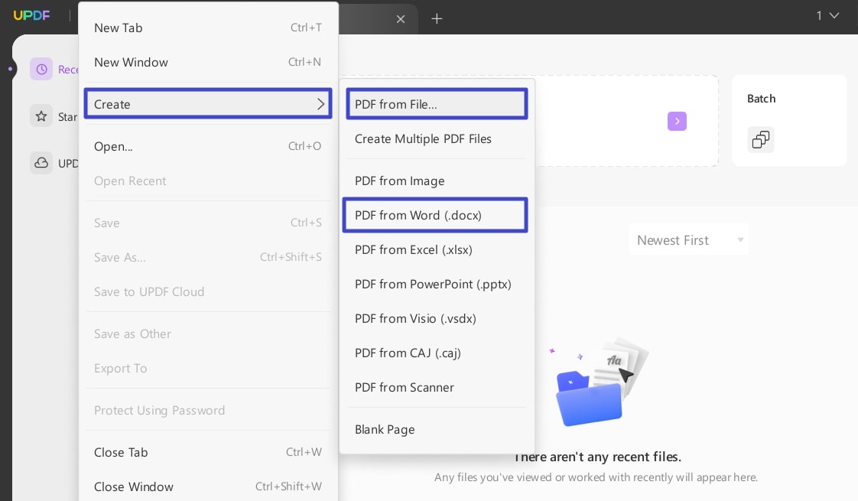This screenshot has width=858, height=501.
Task: Select Create Multiple PDF Files
Action: (x=423, y=138)
